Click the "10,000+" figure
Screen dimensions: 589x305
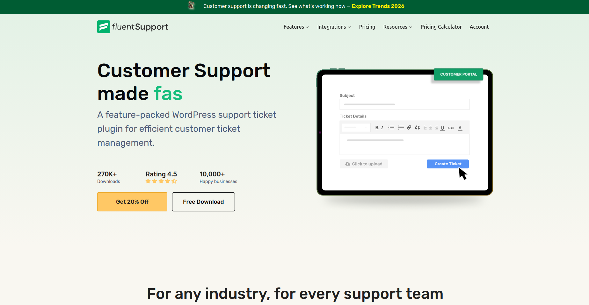[x=212, y=174]
